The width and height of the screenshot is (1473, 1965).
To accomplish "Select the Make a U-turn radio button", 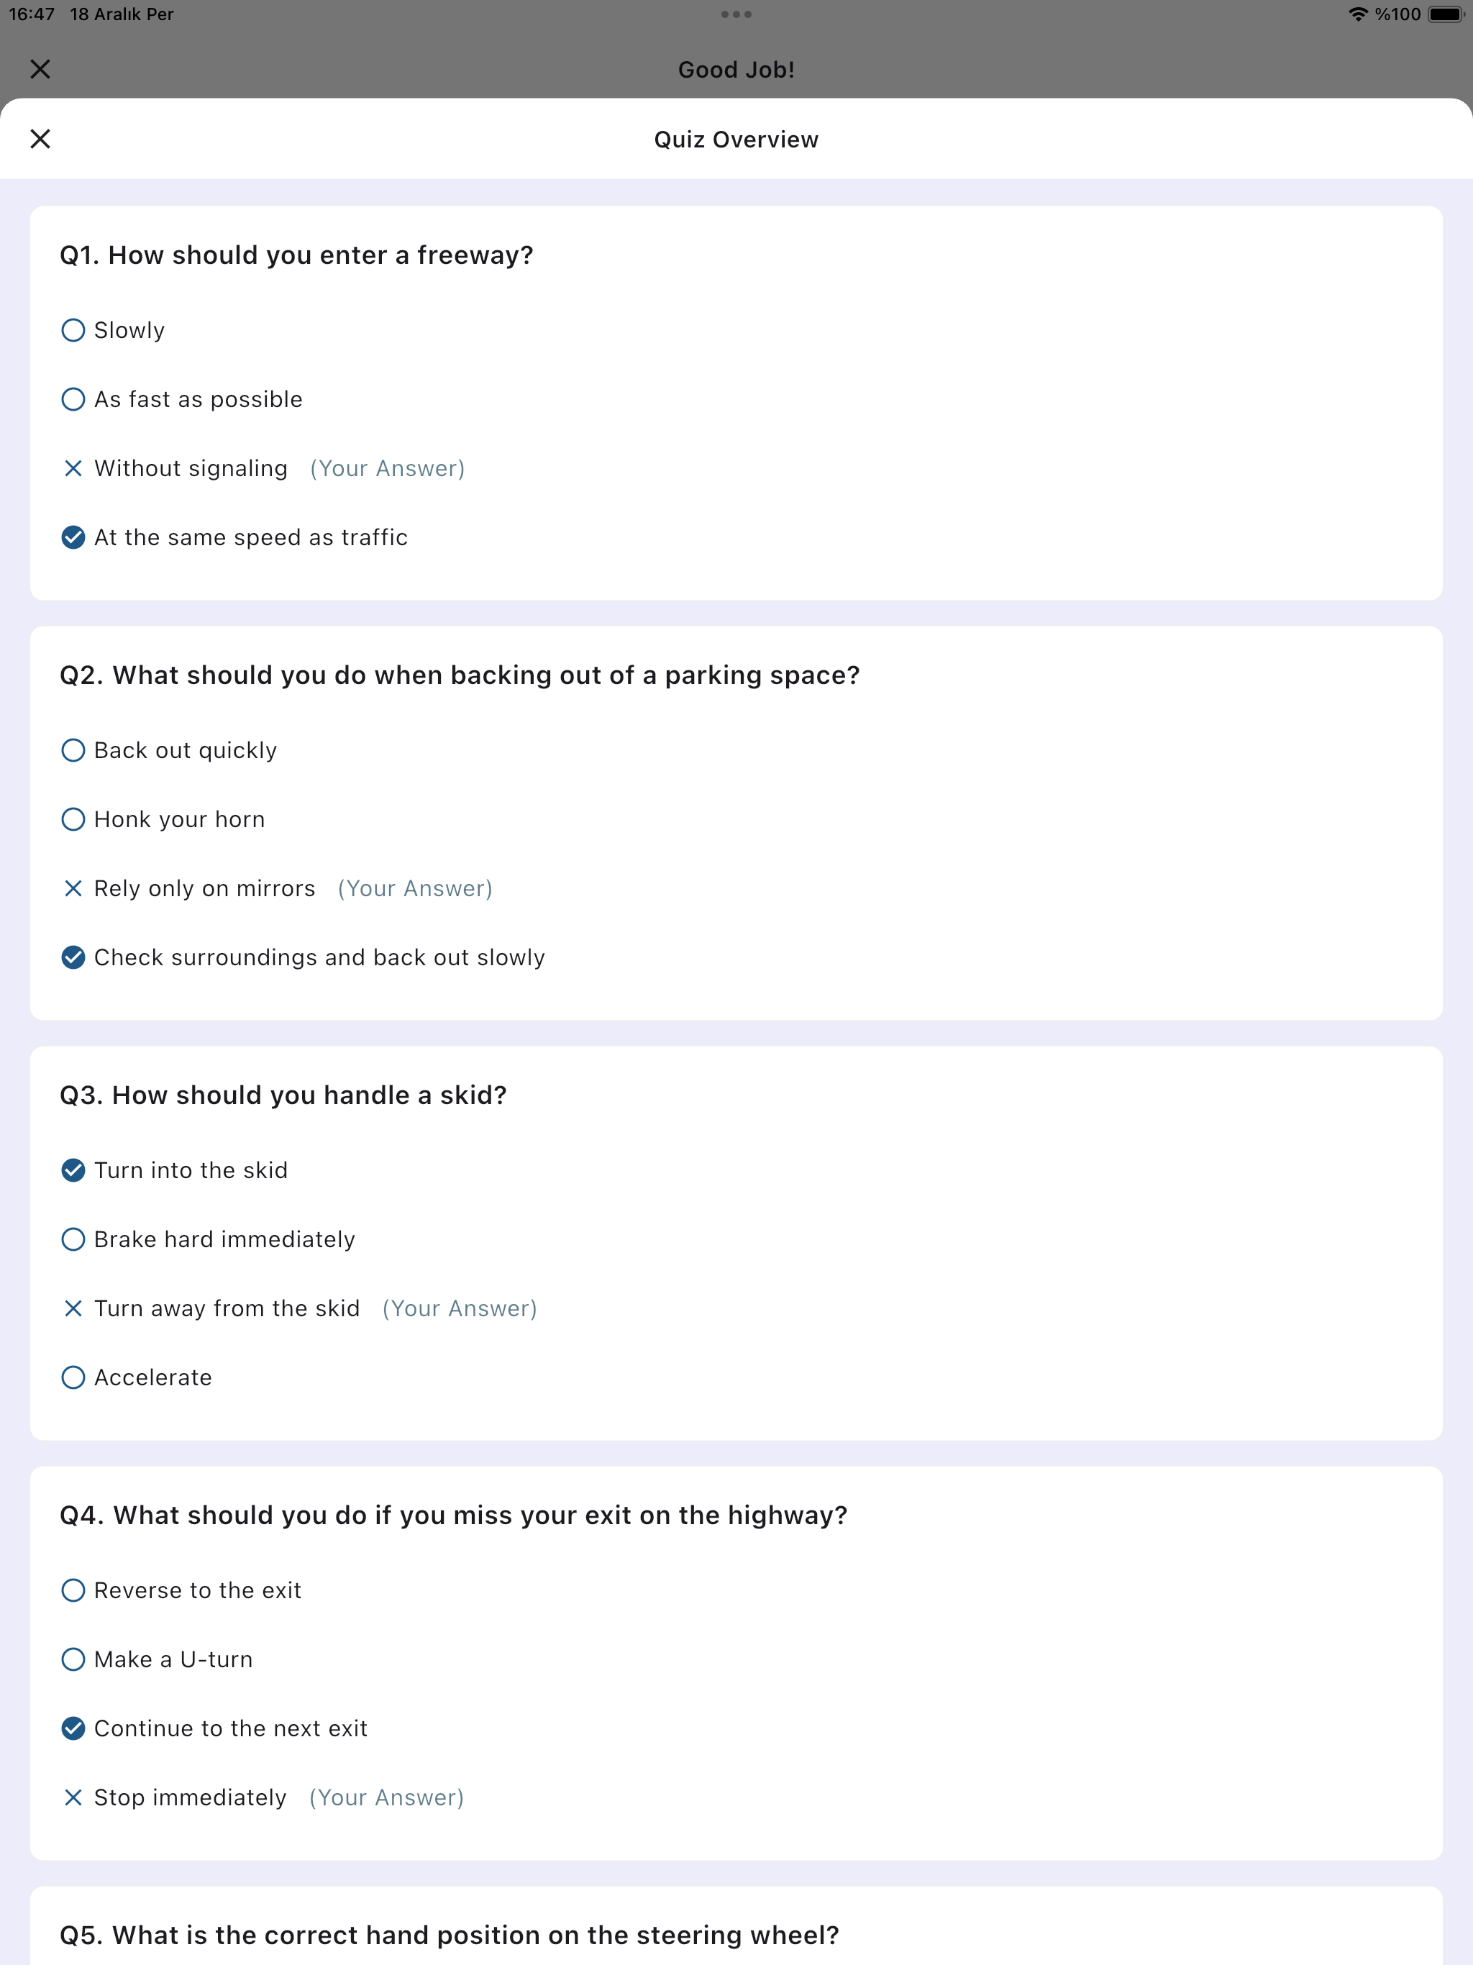I will coord(73,1659).
